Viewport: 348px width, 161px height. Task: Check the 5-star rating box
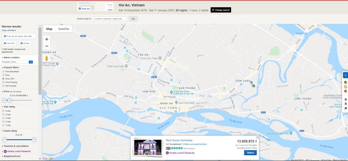point(3,111)
